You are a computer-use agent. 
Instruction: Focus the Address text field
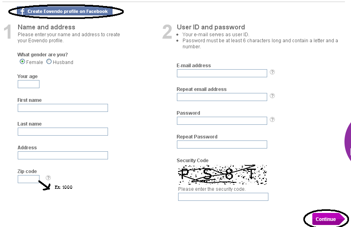click(x=63, y=155)
